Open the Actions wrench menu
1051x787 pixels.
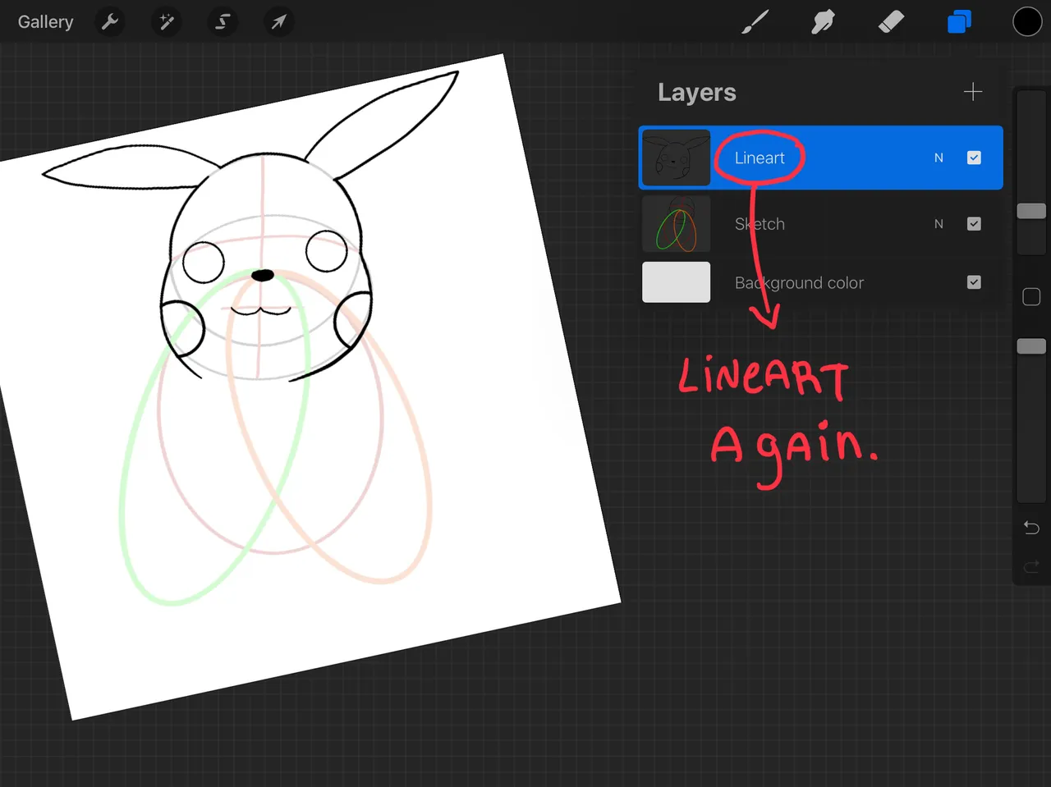coord(110,22)
